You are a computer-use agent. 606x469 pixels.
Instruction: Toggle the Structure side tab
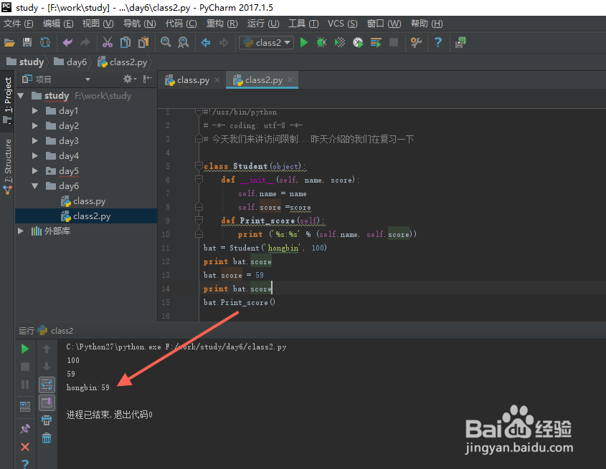click(8, 166)
